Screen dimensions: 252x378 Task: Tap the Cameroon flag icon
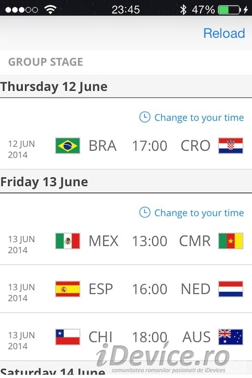(230, 240)
